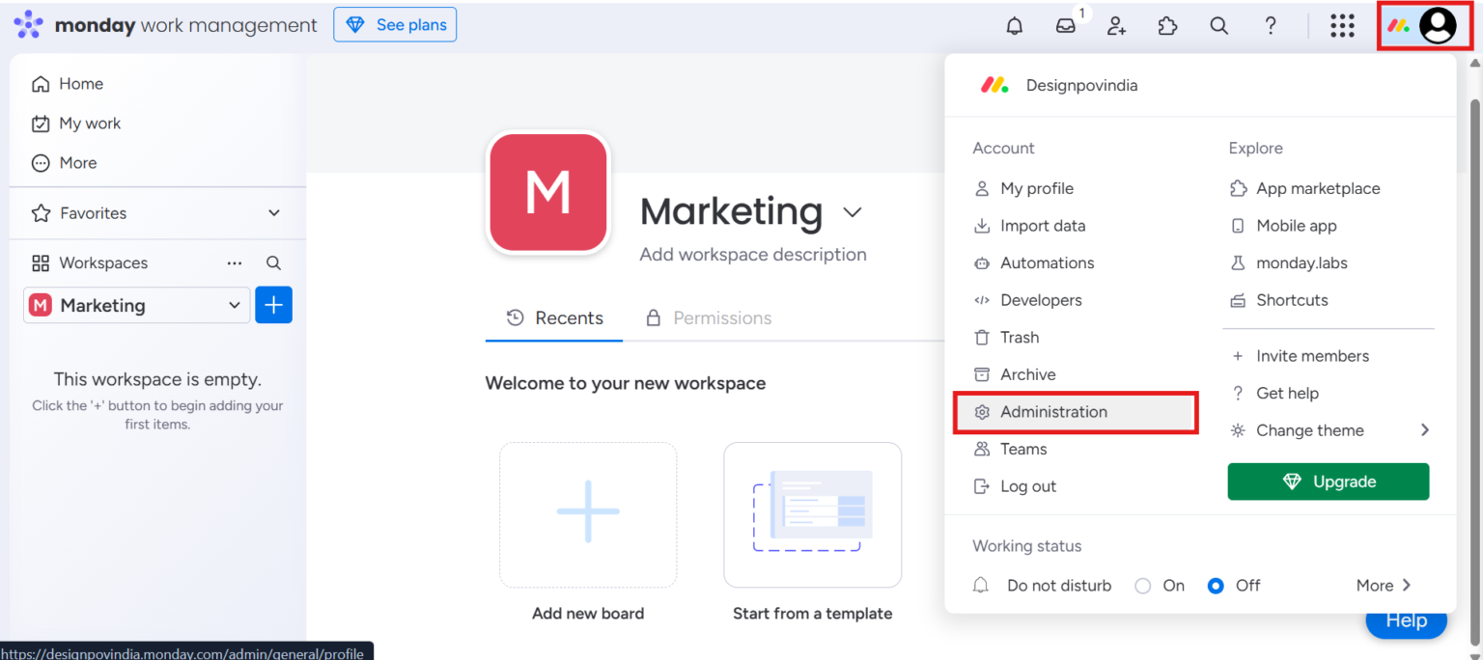Click the green Upgrade button
Screen dimensions: 1483x660
[1328, 481]
